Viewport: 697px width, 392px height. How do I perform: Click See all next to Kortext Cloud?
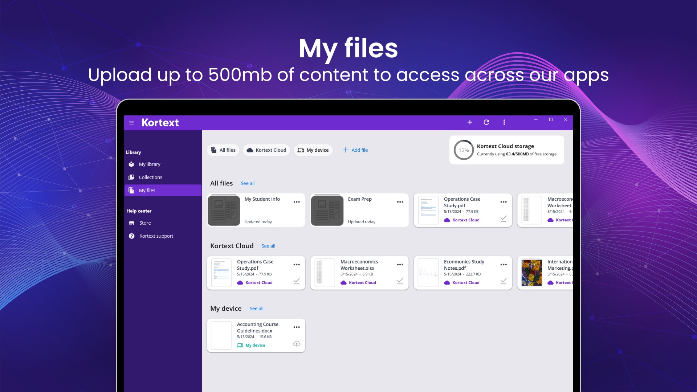[268, 246]
